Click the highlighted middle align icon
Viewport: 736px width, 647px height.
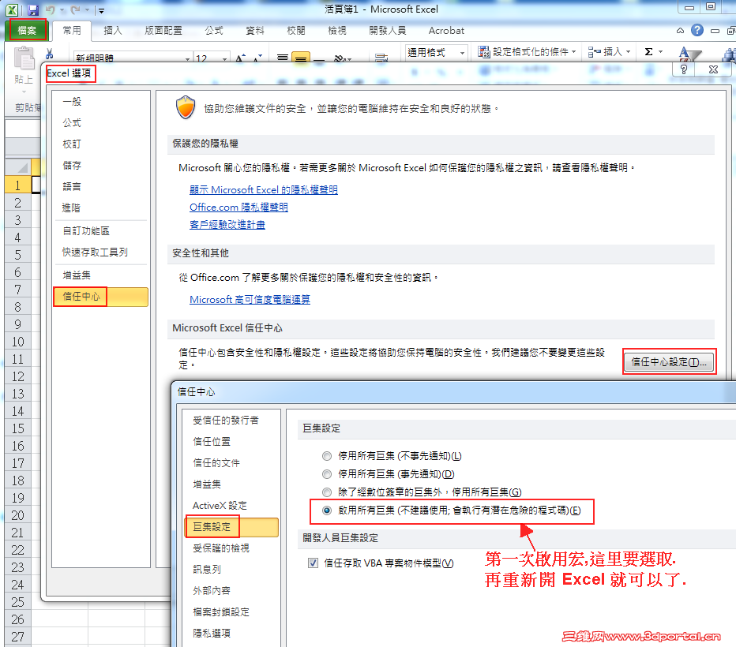click(x=301, y=58)
